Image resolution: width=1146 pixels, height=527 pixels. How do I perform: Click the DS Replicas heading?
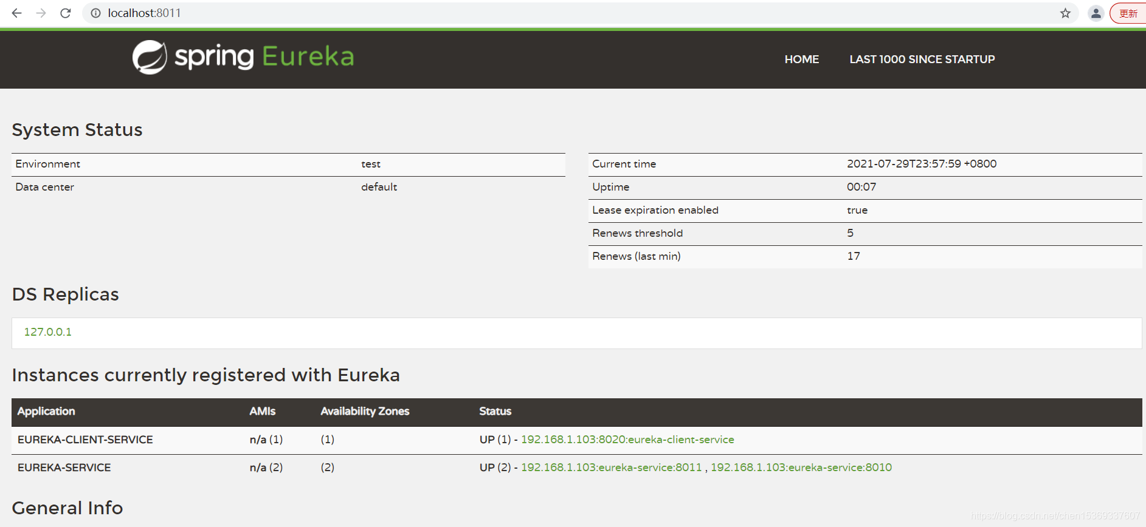pyautogui.click(x=66, y=294)
